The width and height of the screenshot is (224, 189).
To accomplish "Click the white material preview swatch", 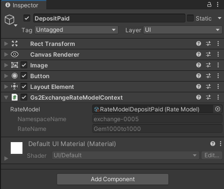I will (17, 148).
